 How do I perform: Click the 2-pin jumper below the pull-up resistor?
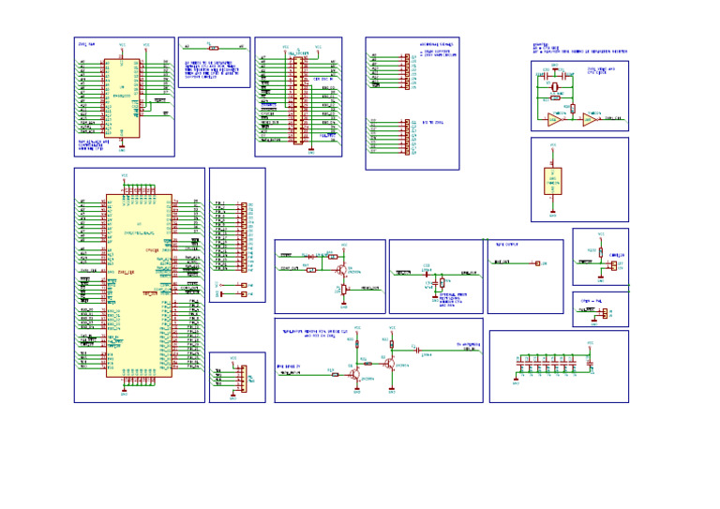[614, 265]
